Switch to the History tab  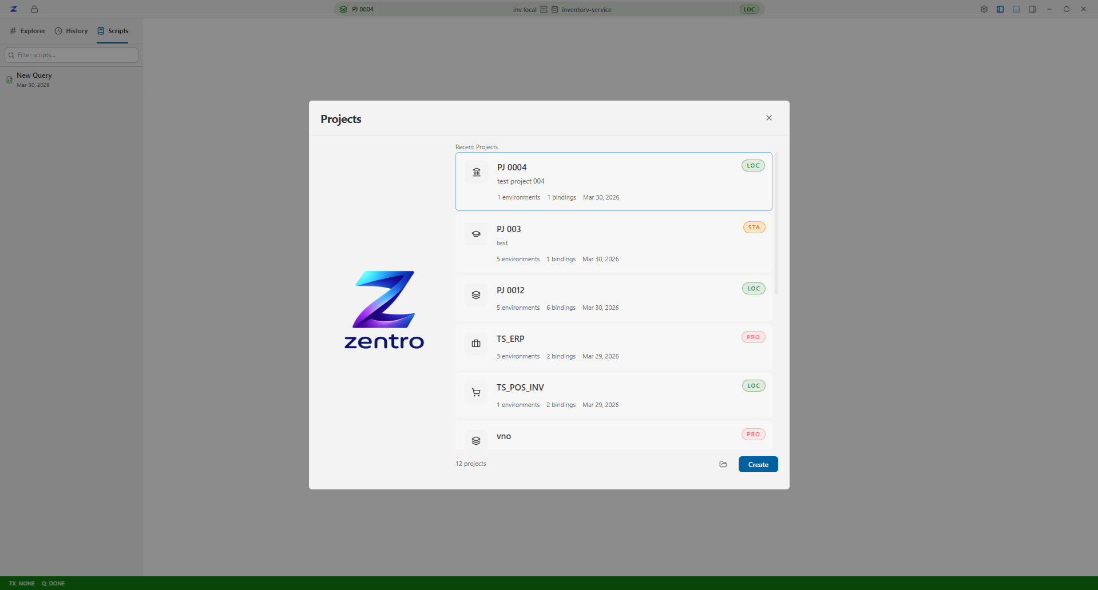point(71,31)
